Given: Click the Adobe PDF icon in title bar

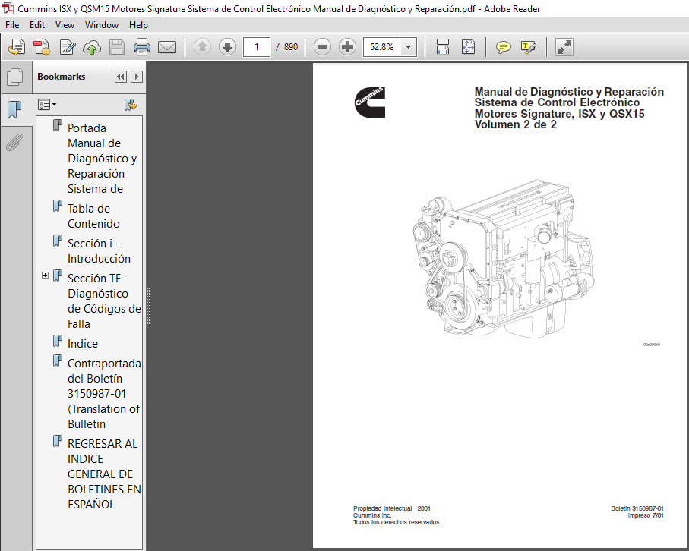Looking at the screenshot, I should pyautogui.click(x=8, y=8).
